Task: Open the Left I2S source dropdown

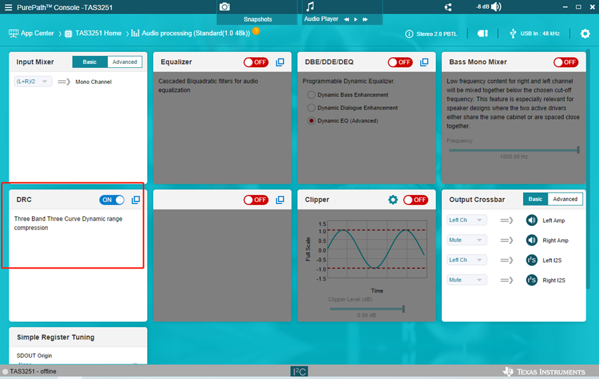Action: pos(467,260)
